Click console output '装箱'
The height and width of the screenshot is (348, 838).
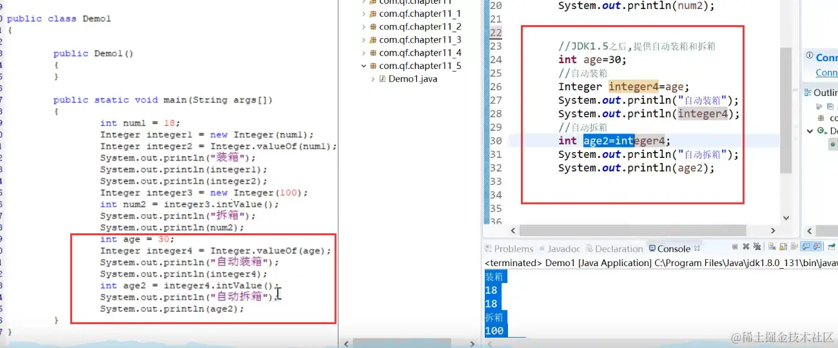(x=494, y=276)
